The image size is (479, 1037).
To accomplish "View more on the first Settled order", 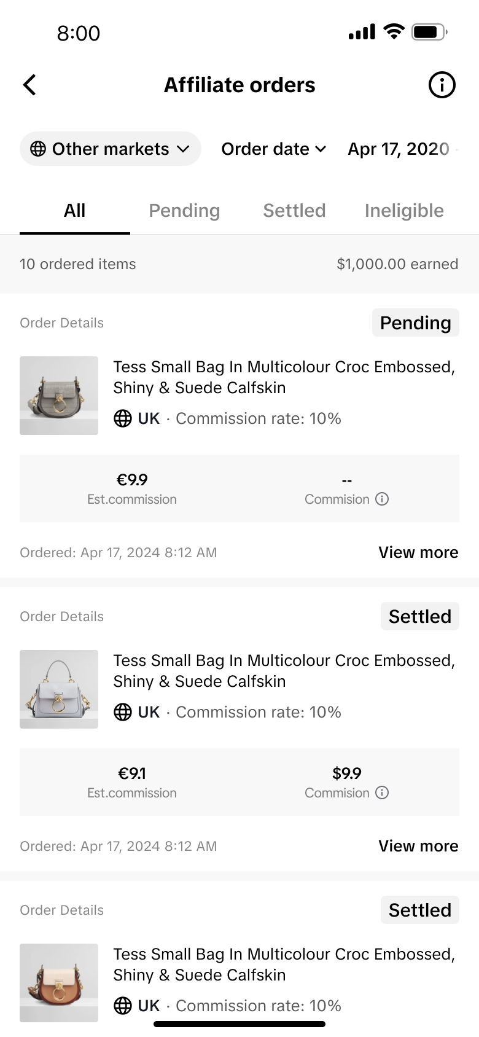I will click(418, 846).
